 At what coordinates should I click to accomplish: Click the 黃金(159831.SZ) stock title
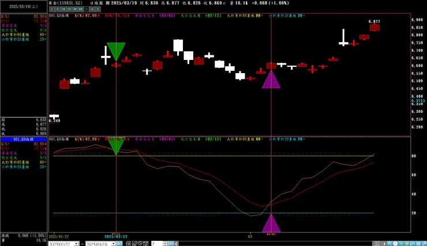coord(65,3)
